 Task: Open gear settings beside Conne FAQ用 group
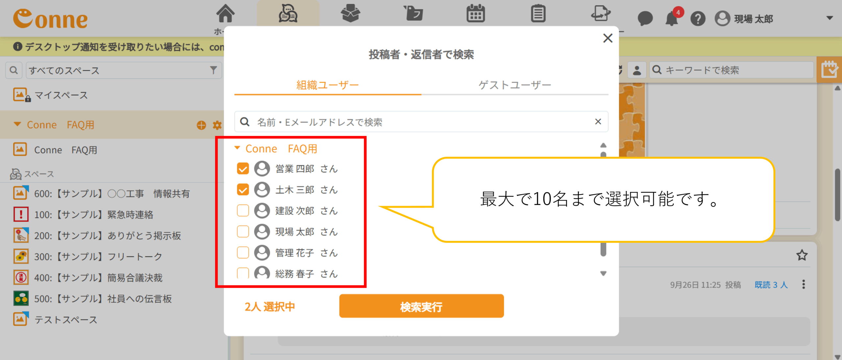pos(217,125)
